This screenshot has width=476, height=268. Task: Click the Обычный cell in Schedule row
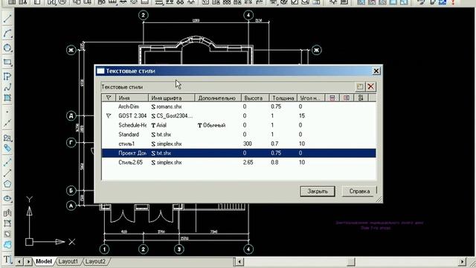point(211,125)
